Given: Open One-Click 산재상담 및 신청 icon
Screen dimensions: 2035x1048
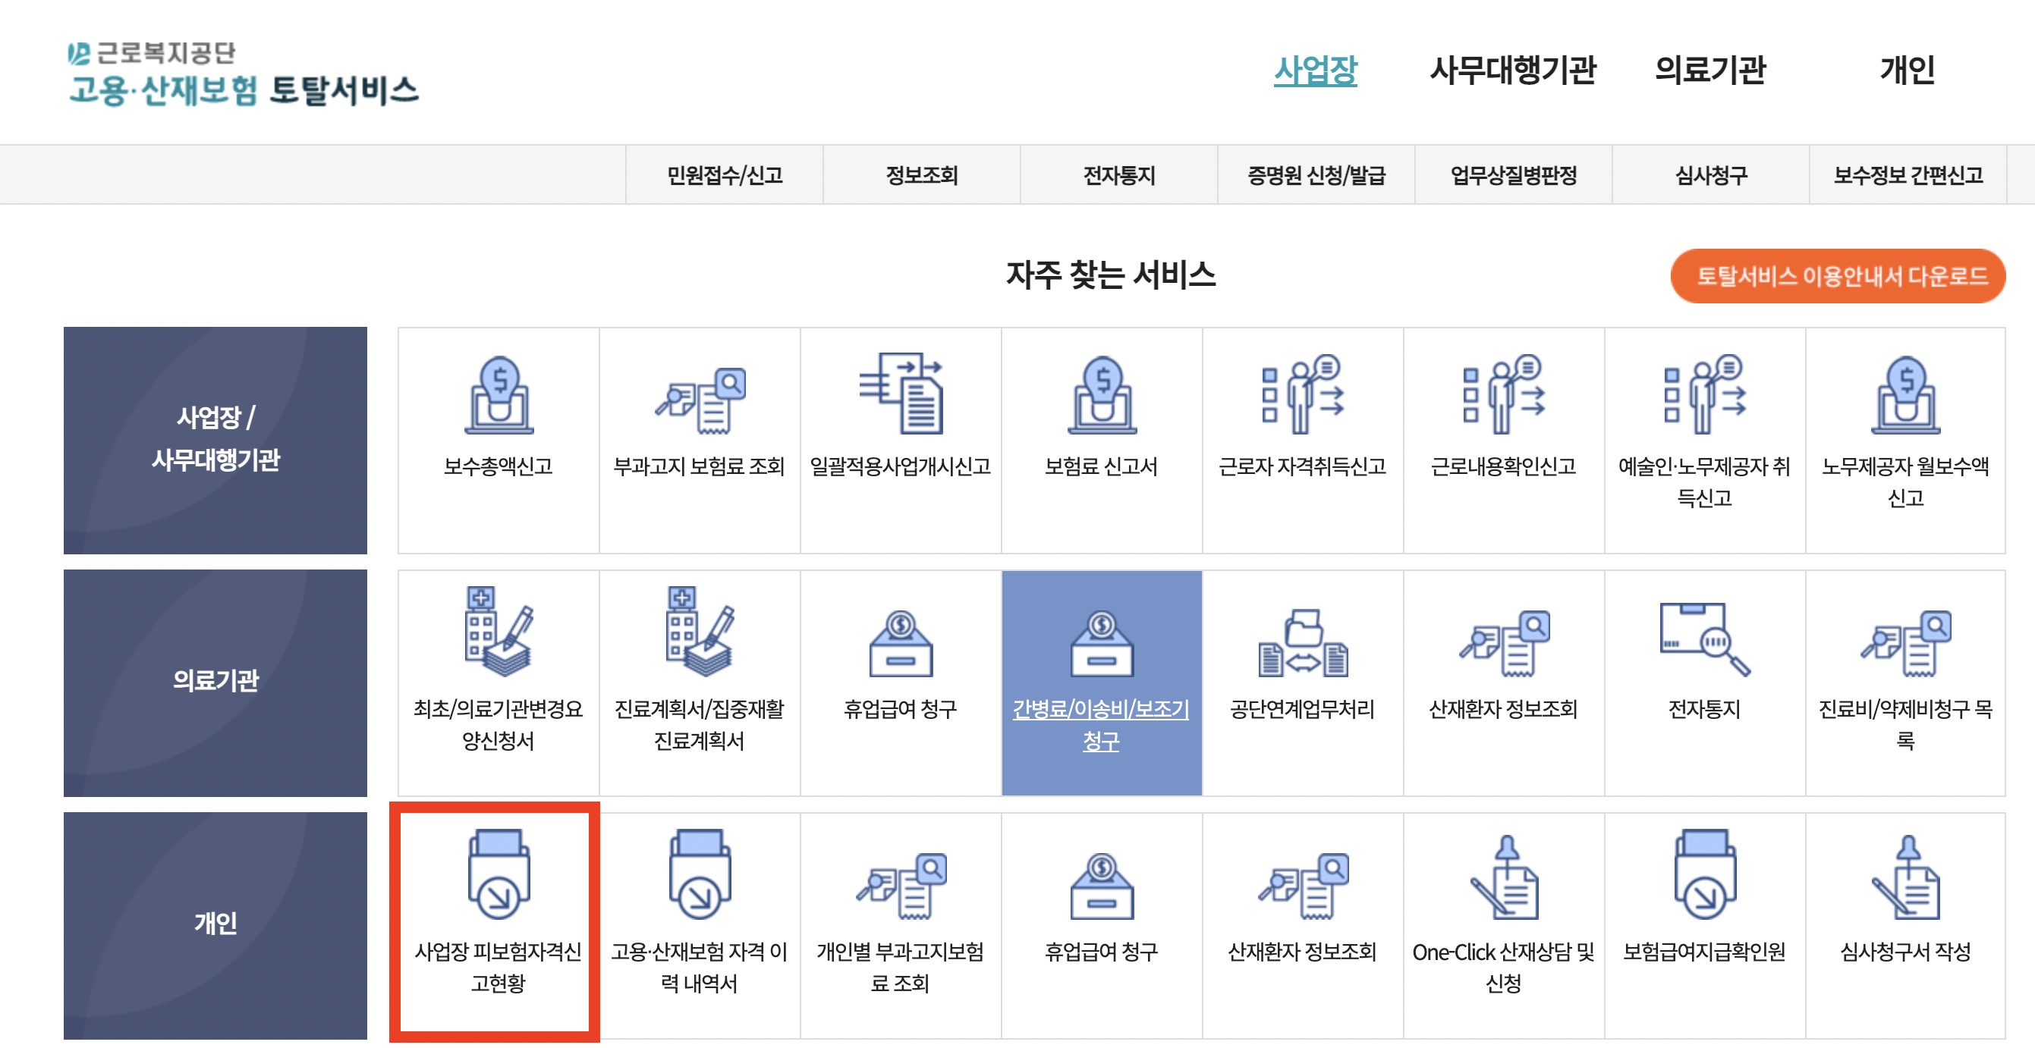Looking at the screenshot, I should (x=1503, y=877).
